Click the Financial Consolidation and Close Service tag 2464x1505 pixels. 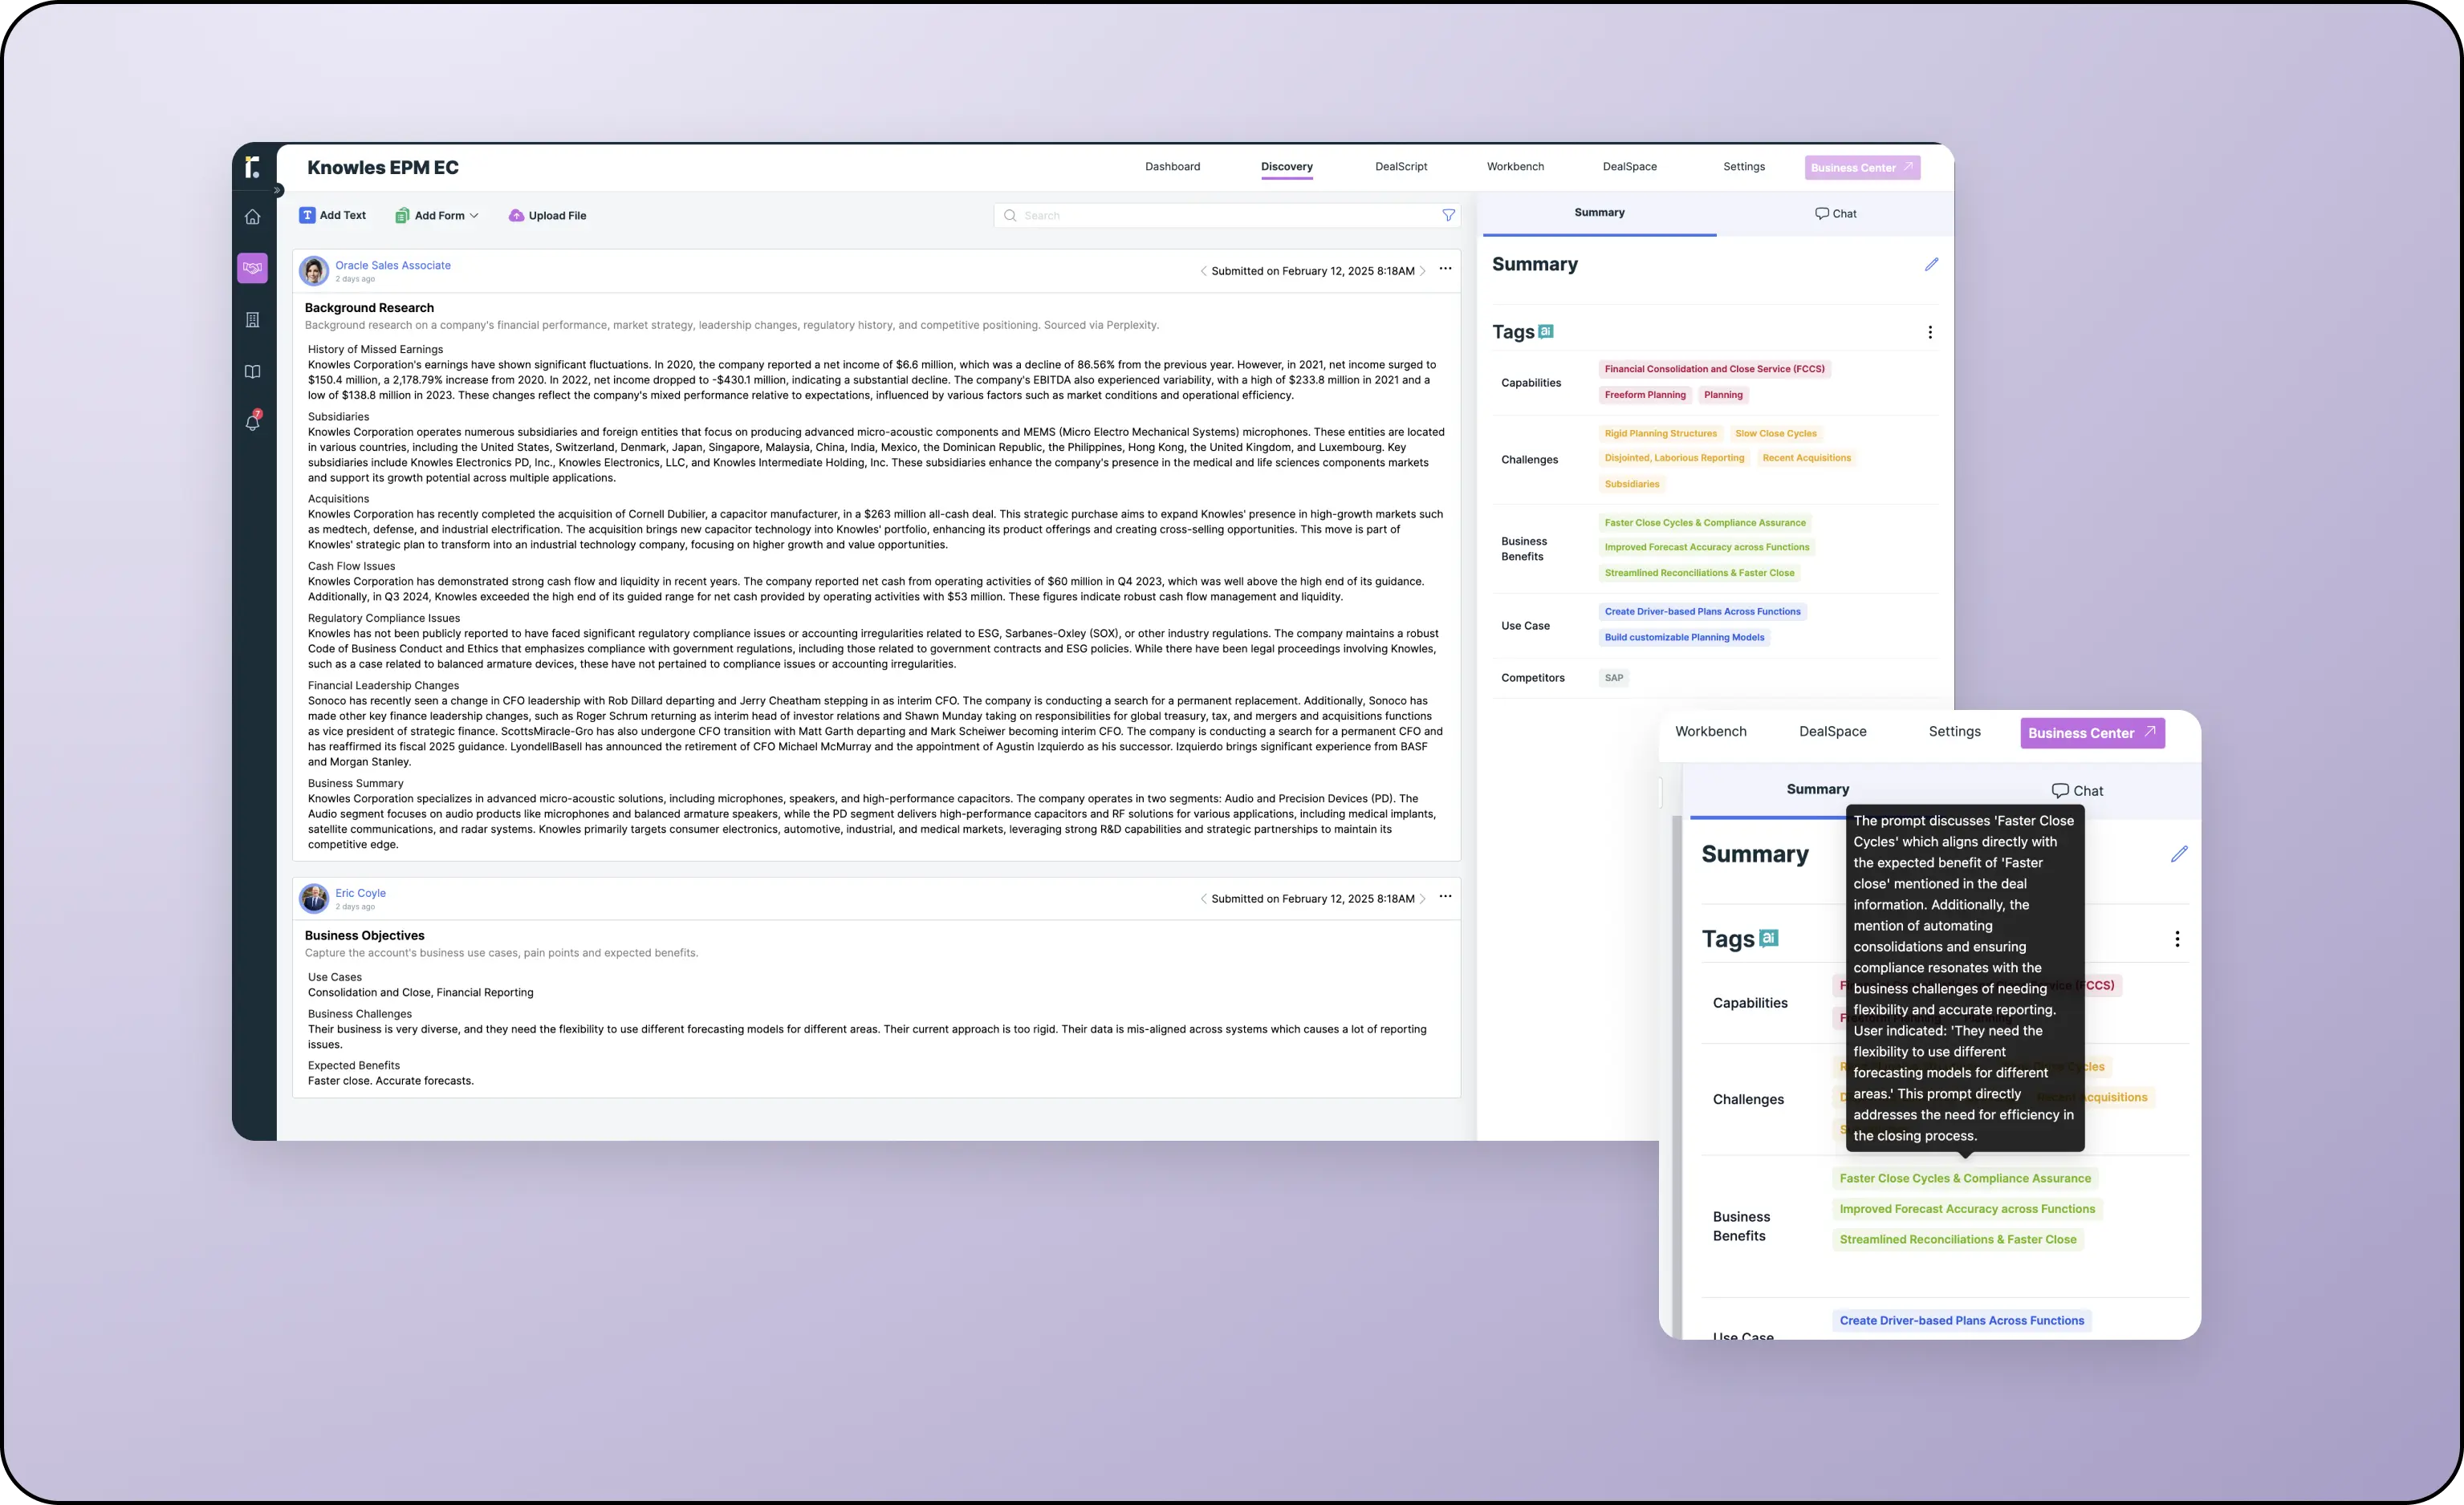1714,369
